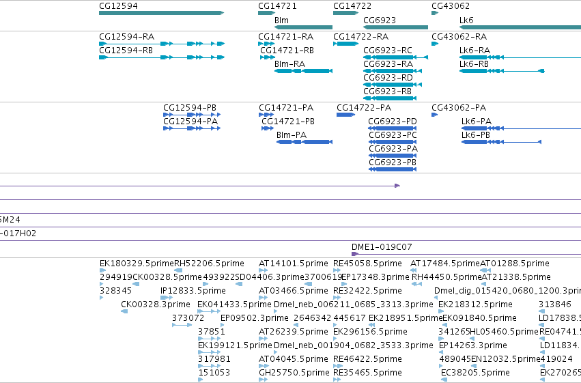Click the 373072 EST label

coord(188,318)
